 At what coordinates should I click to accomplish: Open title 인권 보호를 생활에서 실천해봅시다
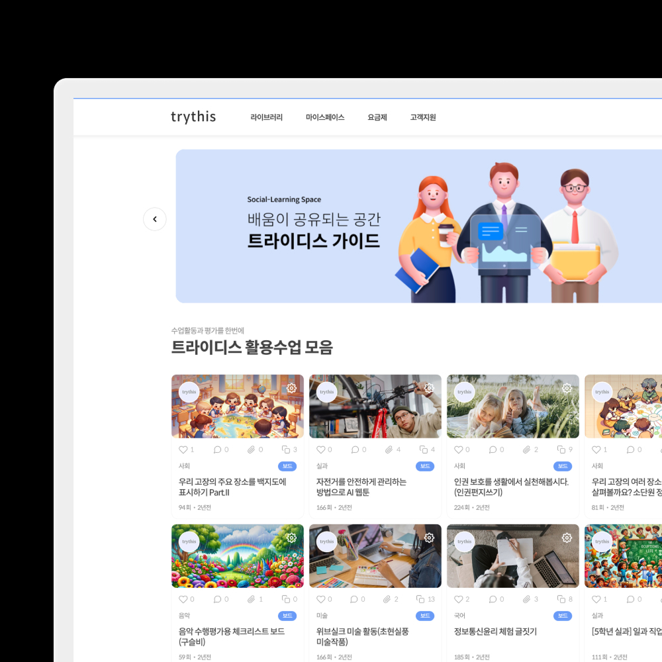511,487
